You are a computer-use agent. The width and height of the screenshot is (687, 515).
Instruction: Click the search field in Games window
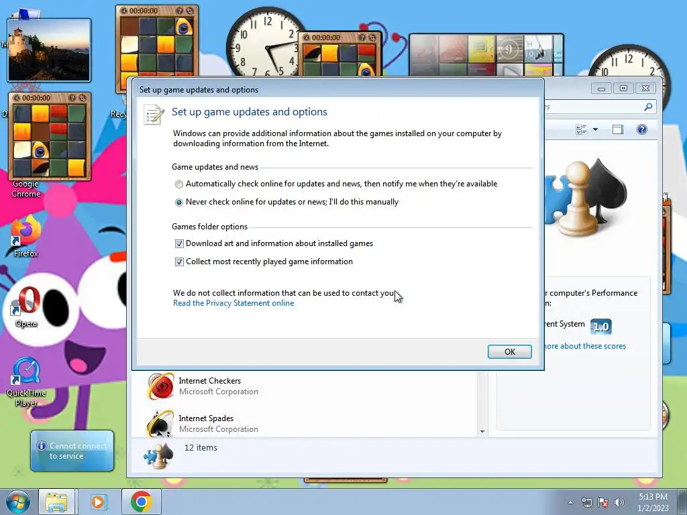[x=600, y=107]
